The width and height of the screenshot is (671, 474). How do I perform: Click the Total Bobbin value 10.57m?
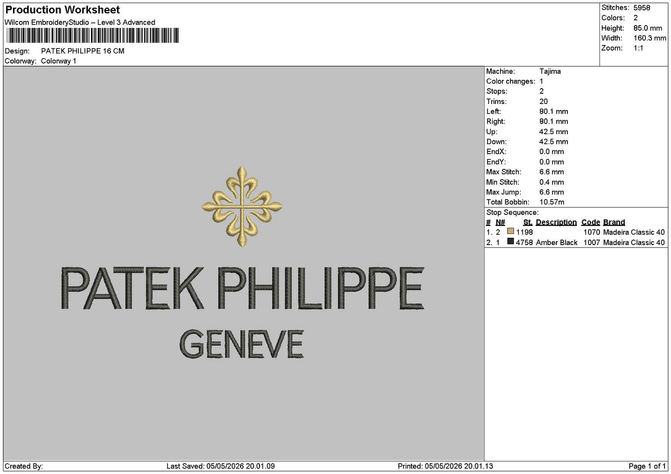coord(552,202)
